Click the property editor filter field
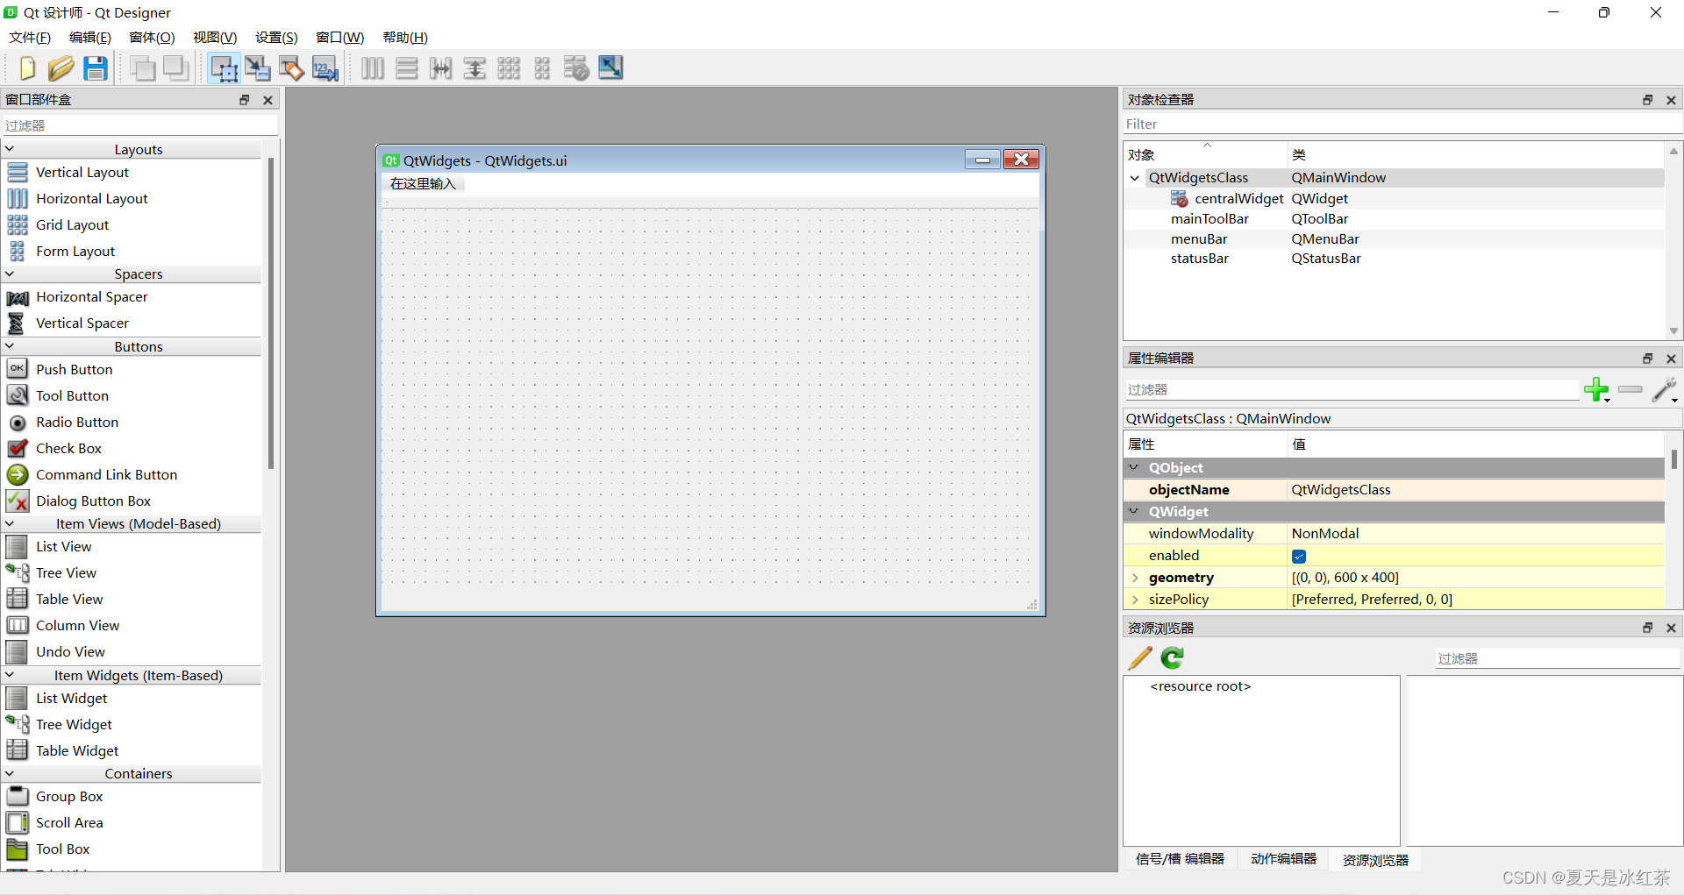The image size is (1684, 895). [1351, 389]
